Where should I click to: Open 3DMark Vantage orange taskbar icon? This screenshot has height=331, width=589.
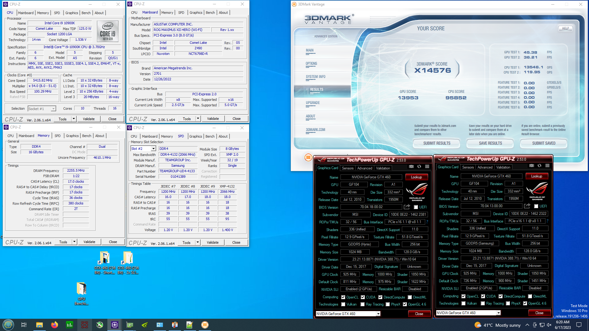click(205, 325)
